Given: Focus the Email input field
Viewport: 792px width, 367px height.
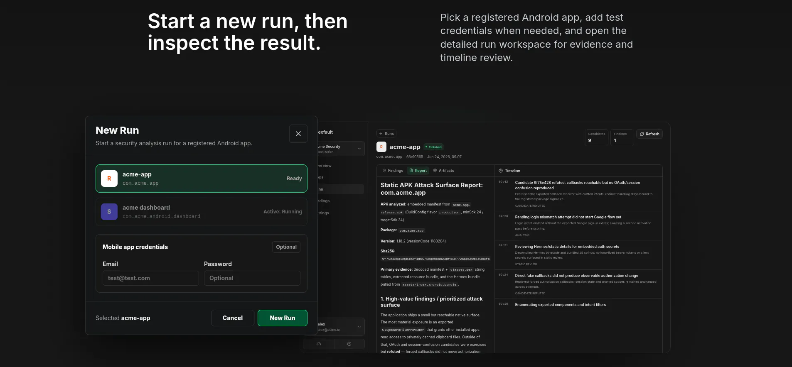Looking at the screenshot, I should (x=151, y=278).
